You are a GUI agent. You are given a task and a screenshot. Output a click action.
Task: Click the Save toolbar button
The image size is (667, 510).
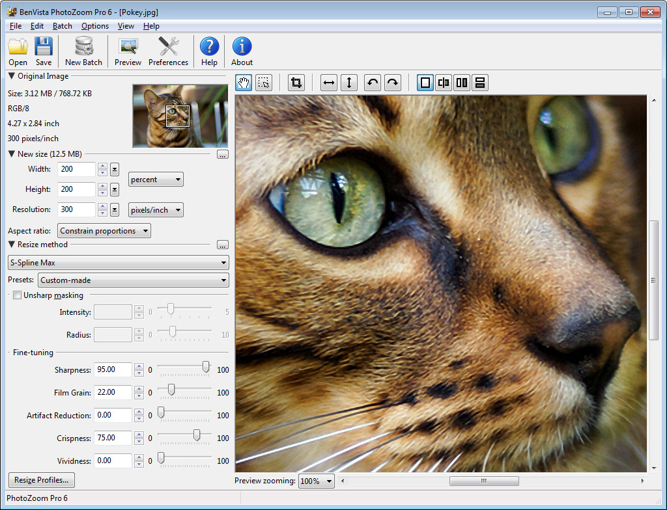coord(43,51)
